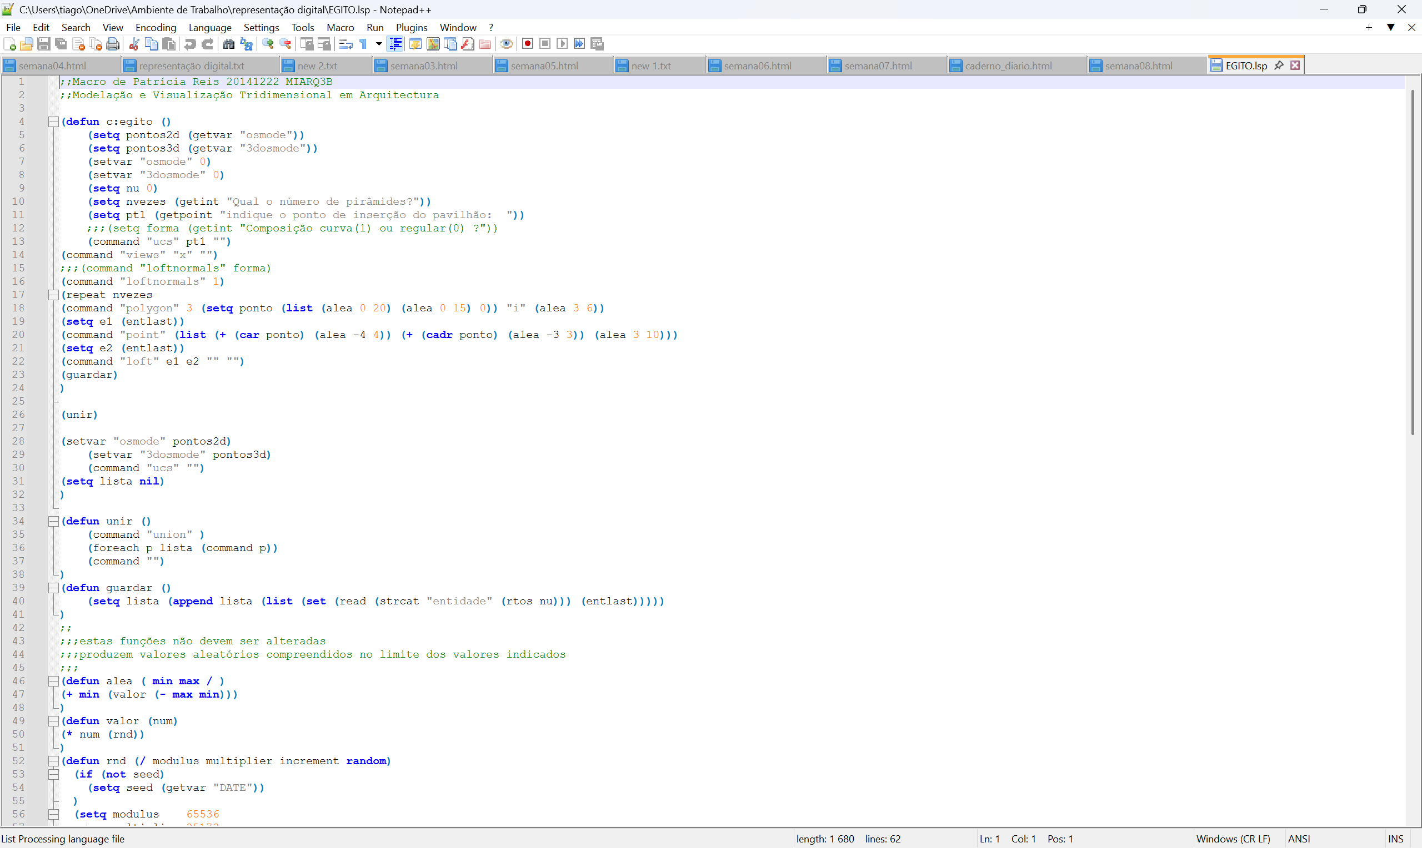Click the ANSI encoding status field
The height and width of the screenshot is (848, 1422).
(x=1299, y=839)
